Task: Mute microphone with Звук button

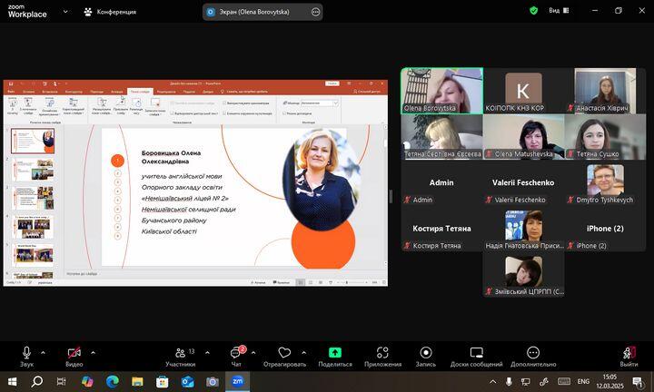Action: 26,357
